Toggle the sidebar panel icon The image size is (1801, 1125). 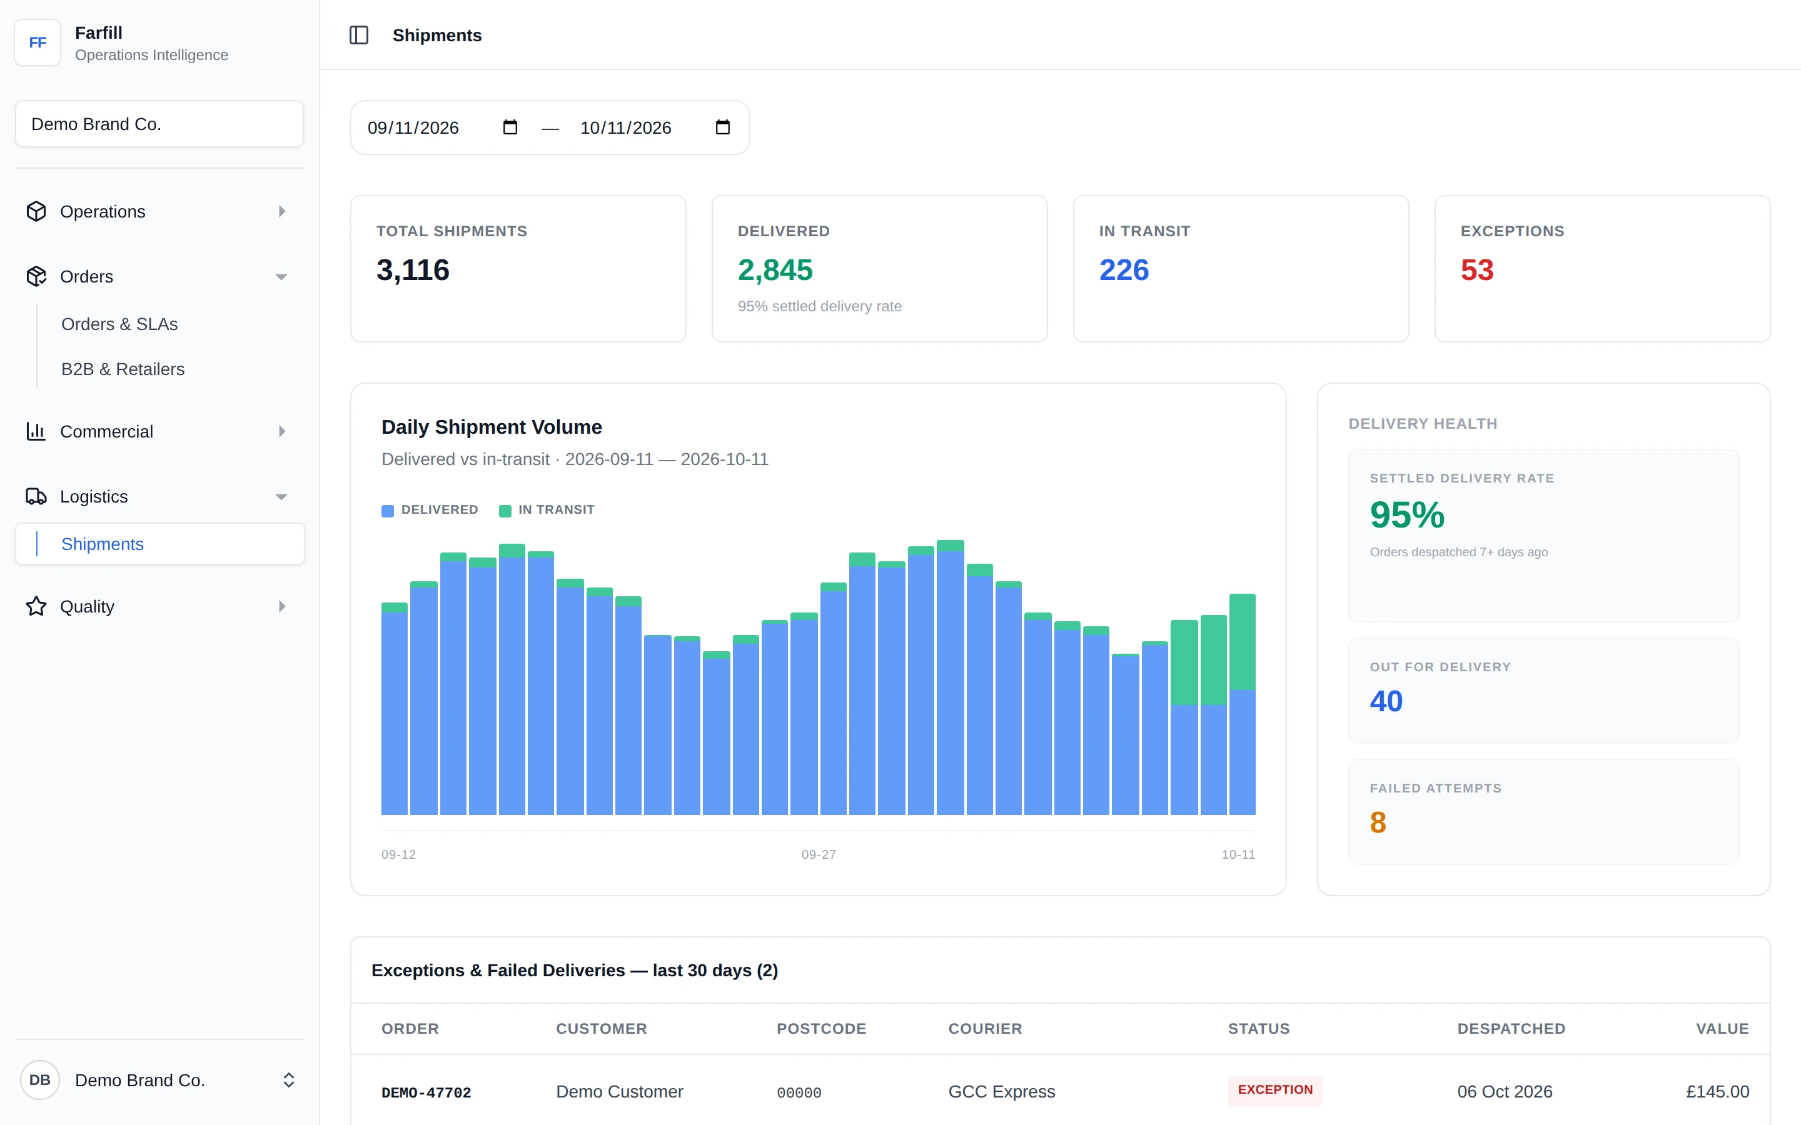359,35
